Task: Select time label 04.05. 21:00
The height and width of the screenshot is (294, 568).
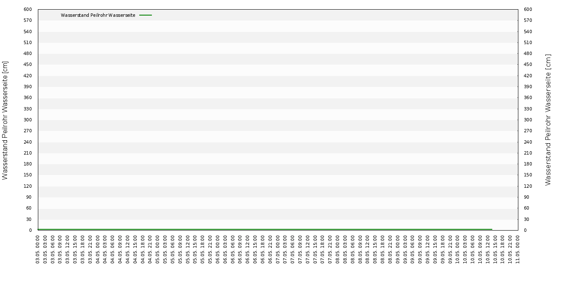Action: click(x=150, y=249)
